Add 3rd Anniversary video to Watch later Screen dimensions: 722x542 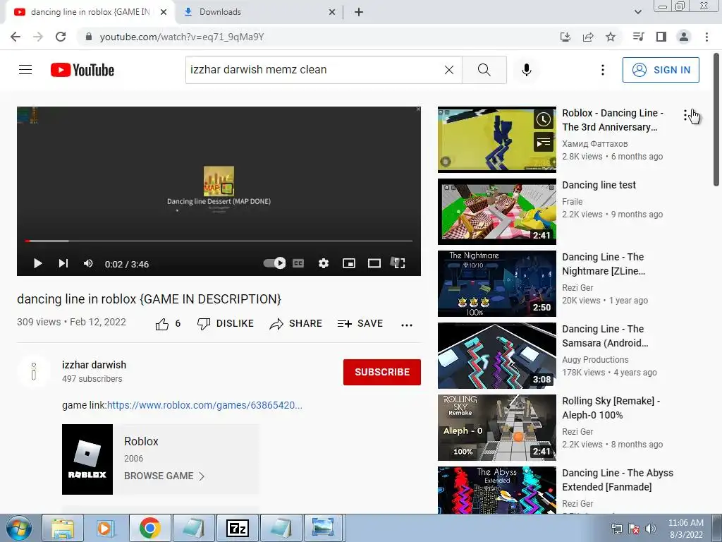pos(544,120)
